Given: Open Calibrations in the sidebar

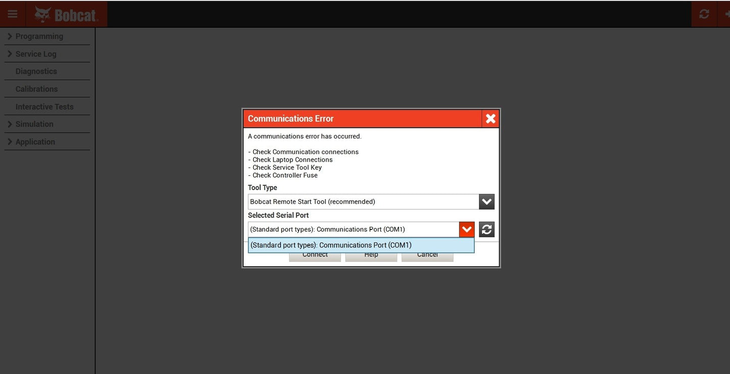Looking at the screenshot, I should pyautogui.click(x=36, y=89).
